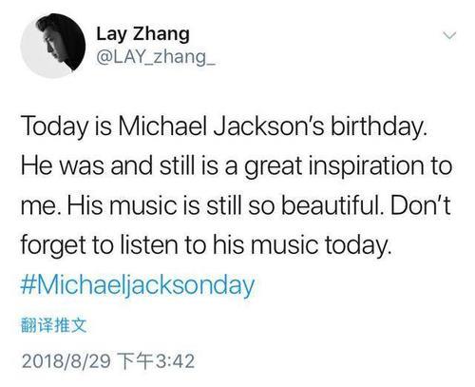Screen dimensions: 475x387
Task: Click the line "forget to listen to his music today."
Action: tap(206, 245)
